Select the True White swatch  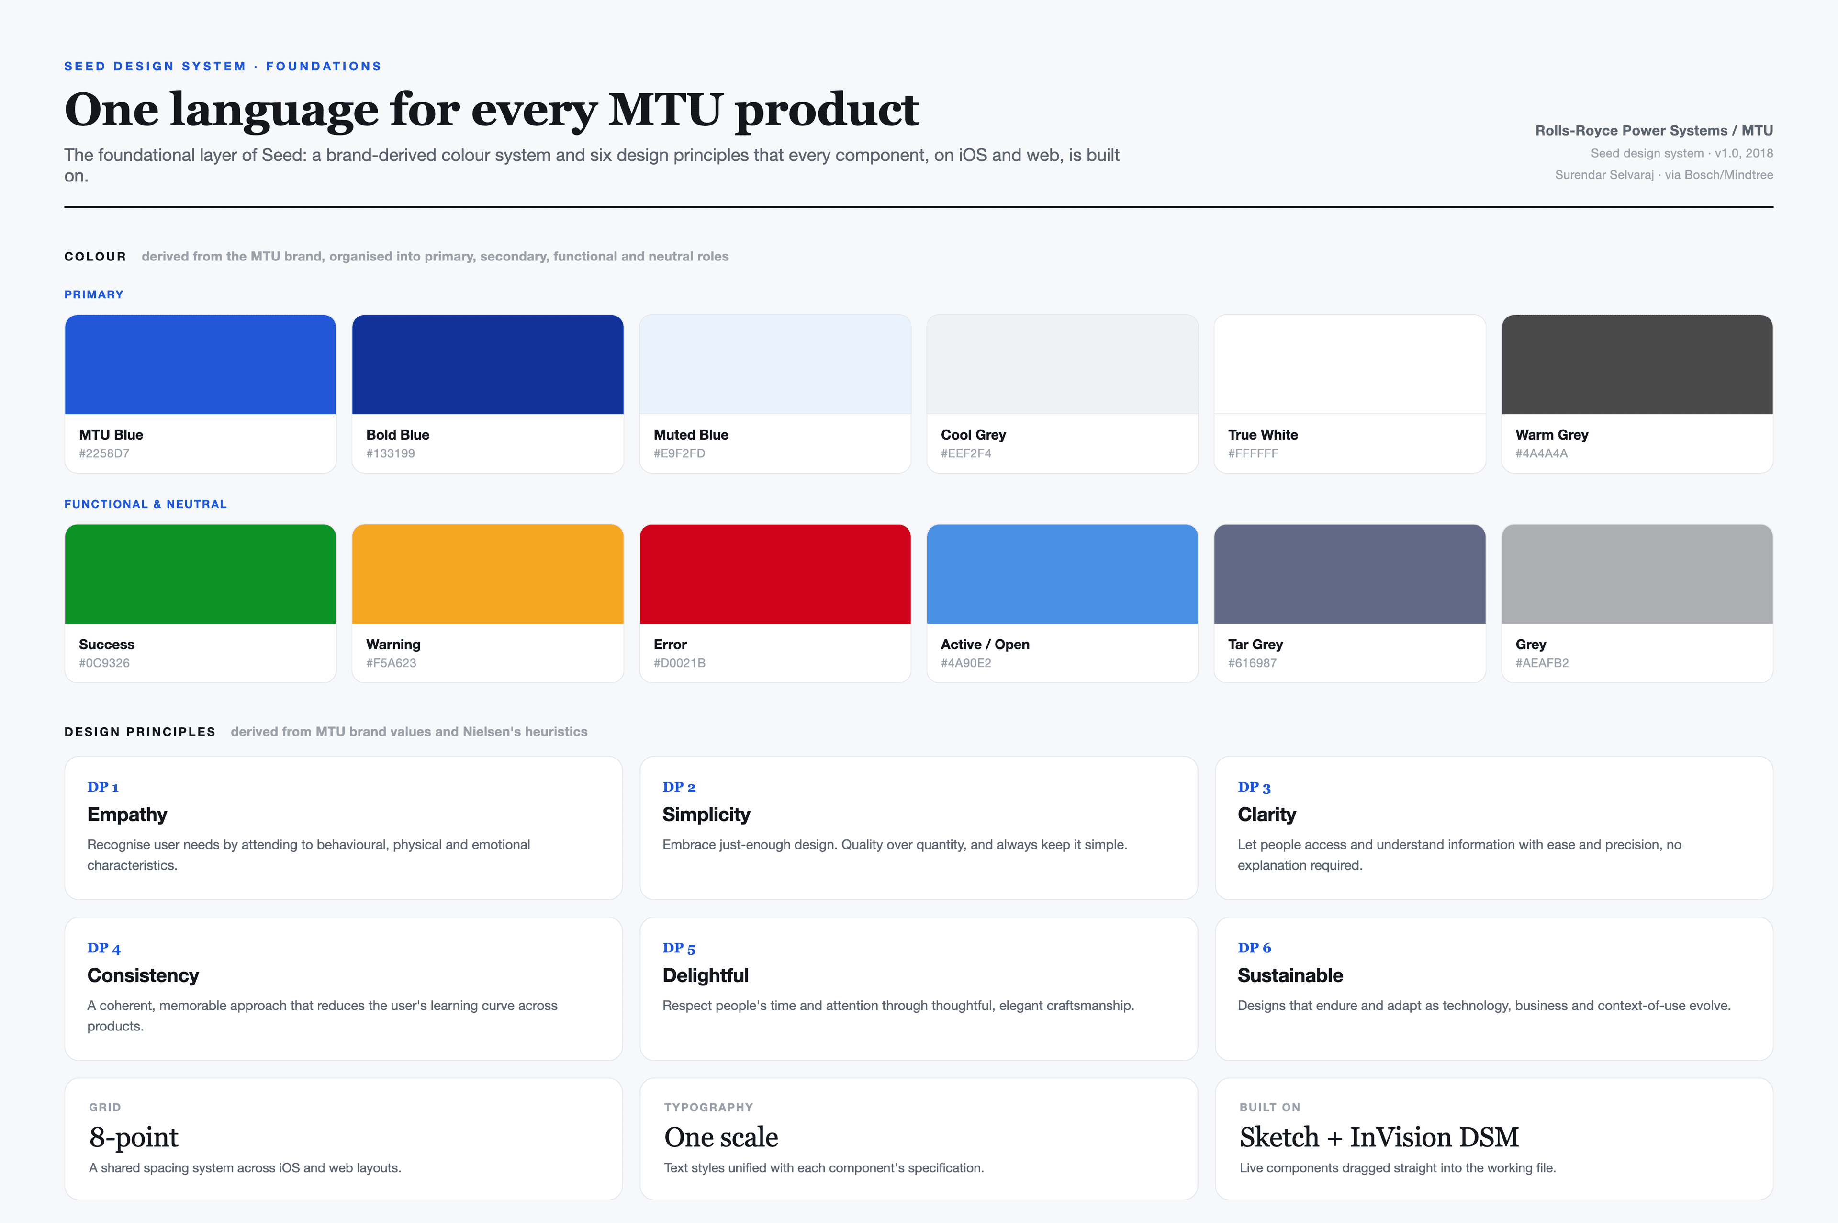pyautogui.click(x=1350, y=364)
